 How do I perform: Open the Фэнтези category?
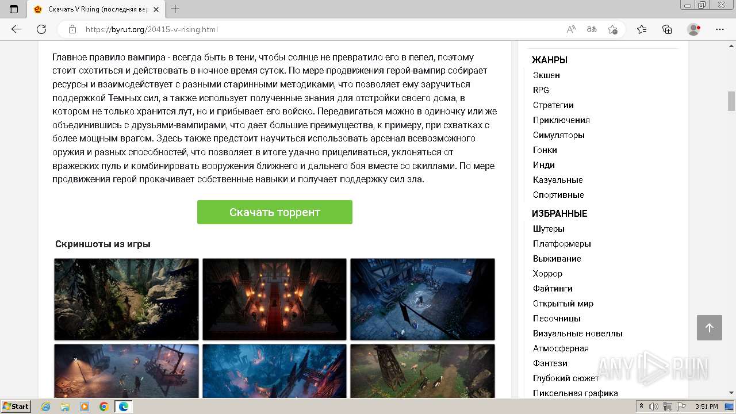point(550,363)
